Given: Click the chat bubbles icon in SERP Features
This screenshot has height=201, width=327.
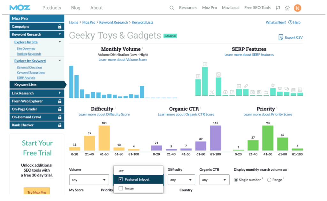Looking at the screenshot, I should (286, 89).
